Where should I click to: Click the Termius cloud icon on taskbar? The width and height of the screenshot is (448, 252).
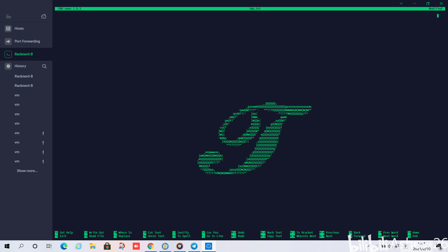[209, 246]
